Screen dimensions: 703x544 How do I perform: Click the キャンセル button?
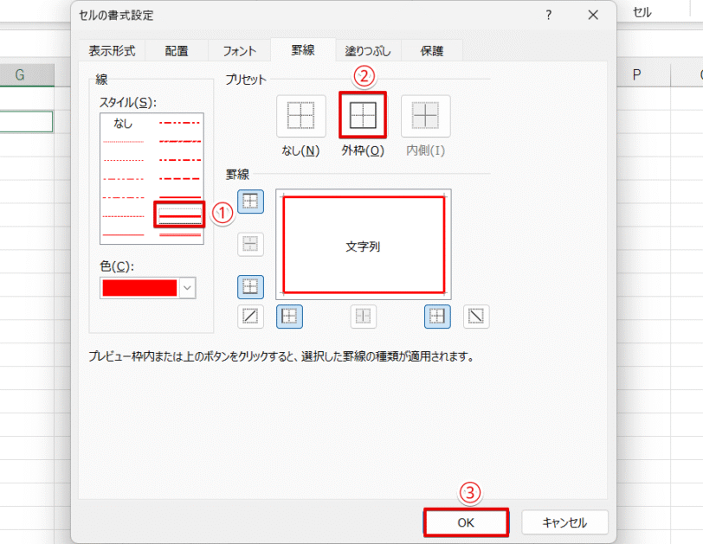tap(564, 522)
